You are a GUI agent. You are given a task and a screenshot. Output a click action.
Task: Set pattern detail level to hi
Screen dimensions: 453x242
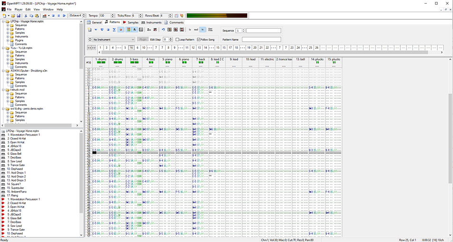pyautogui.click(x=202, y=29)
